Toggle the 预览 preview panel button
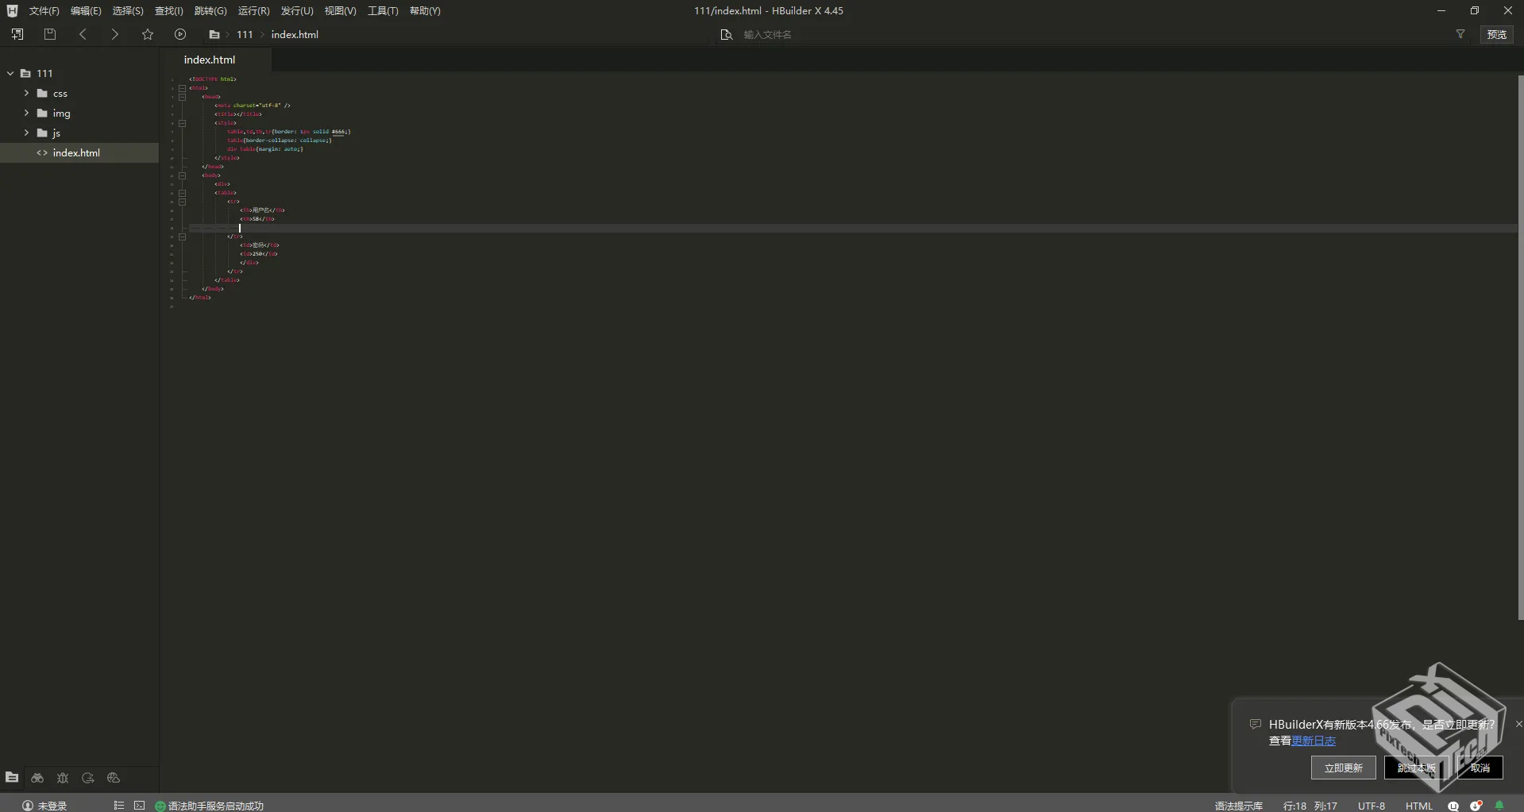This screenshot has width=1524, height=812. point(1496,34)
